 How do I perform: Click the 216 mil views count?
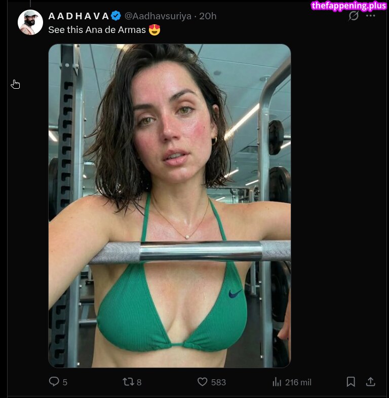tap(298, 382)
